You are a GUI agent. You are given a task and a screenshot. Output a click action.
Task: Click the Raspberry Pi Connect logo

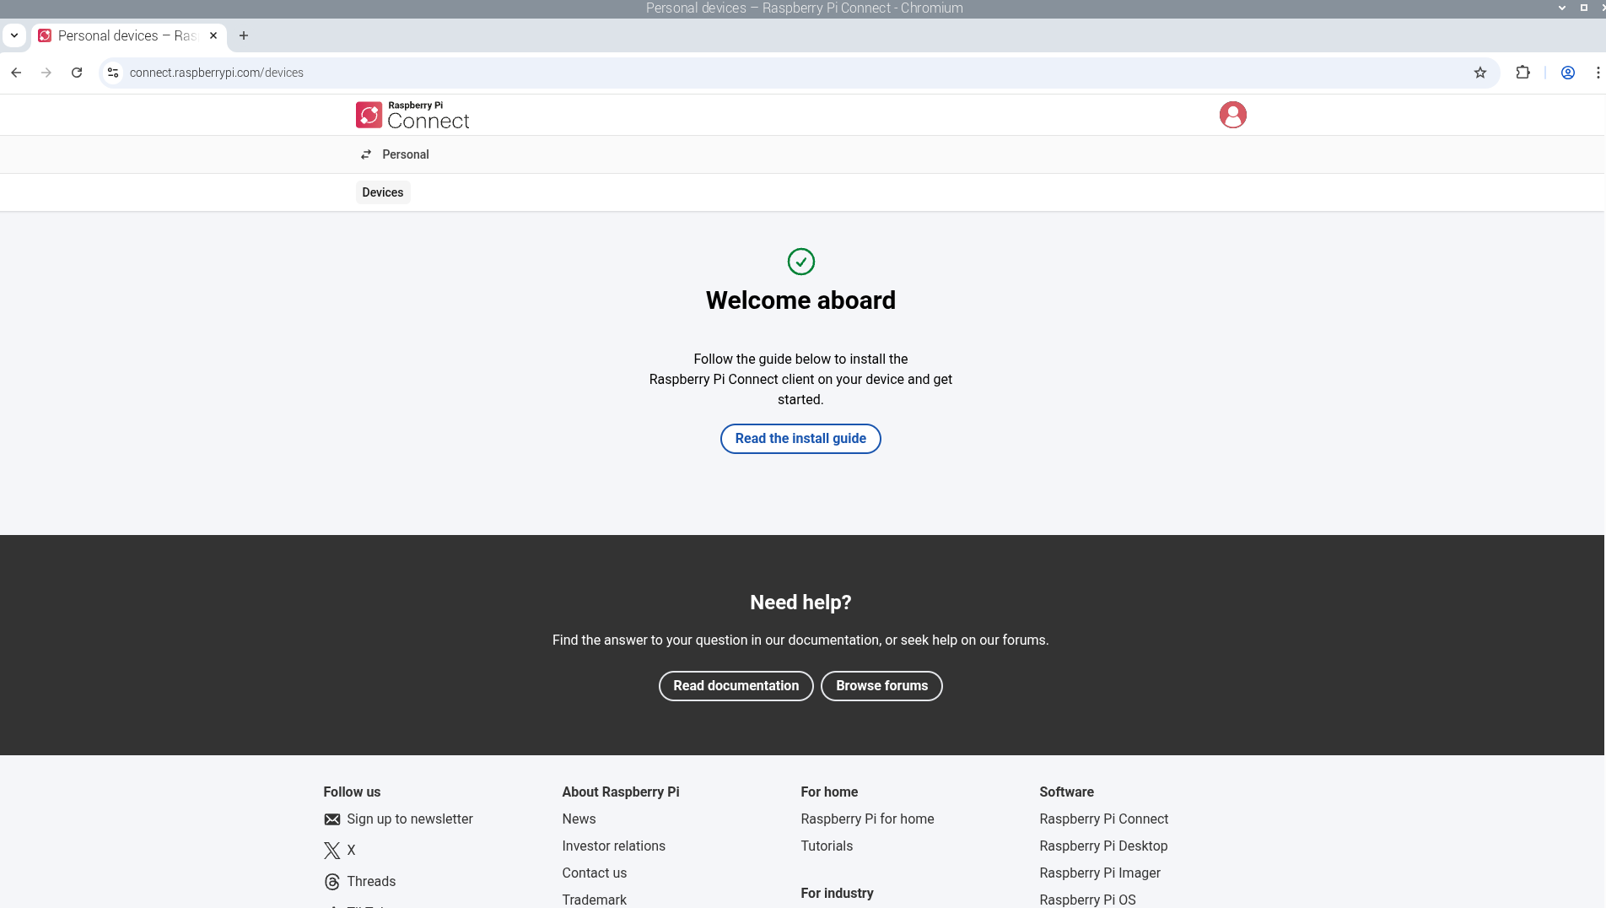click(412, 115)
